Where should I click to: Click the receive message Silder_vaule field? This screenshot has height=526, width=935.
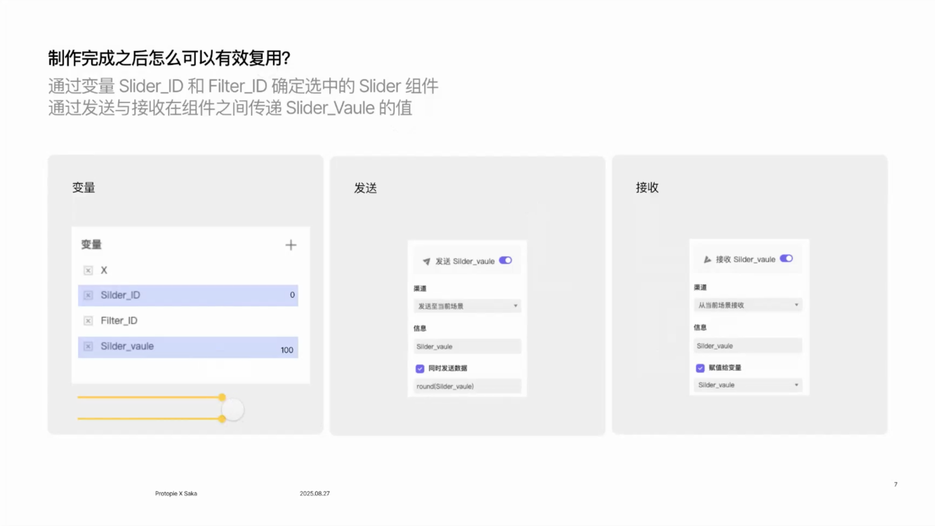748,346
